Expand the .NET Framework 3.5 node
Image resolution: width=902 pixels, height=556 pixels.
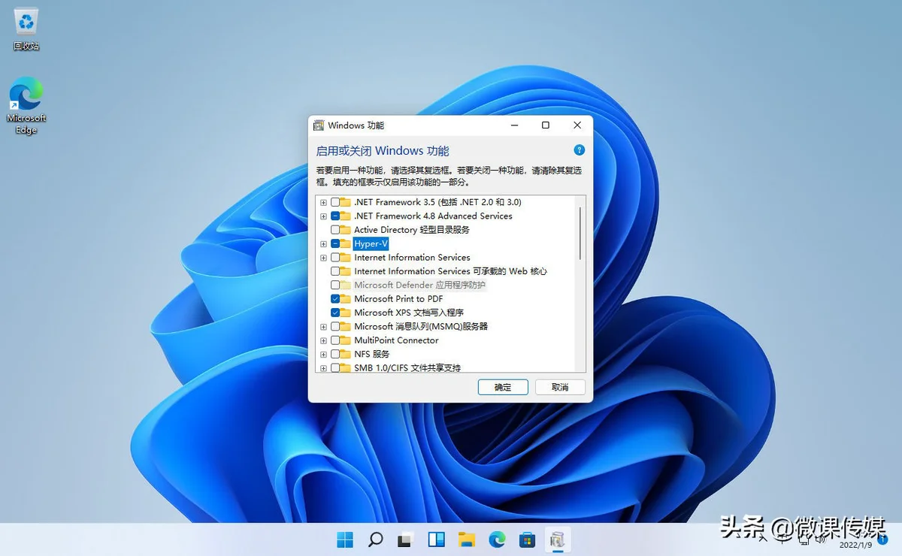pos(324,202)
